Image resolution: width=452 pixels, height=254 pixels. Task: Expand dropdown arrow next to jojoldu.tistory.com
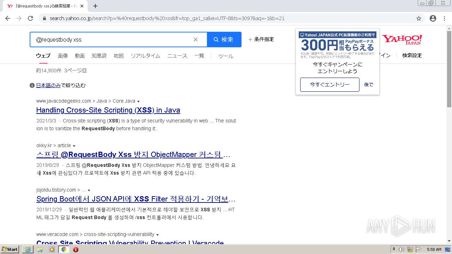[x=89, y=190]
